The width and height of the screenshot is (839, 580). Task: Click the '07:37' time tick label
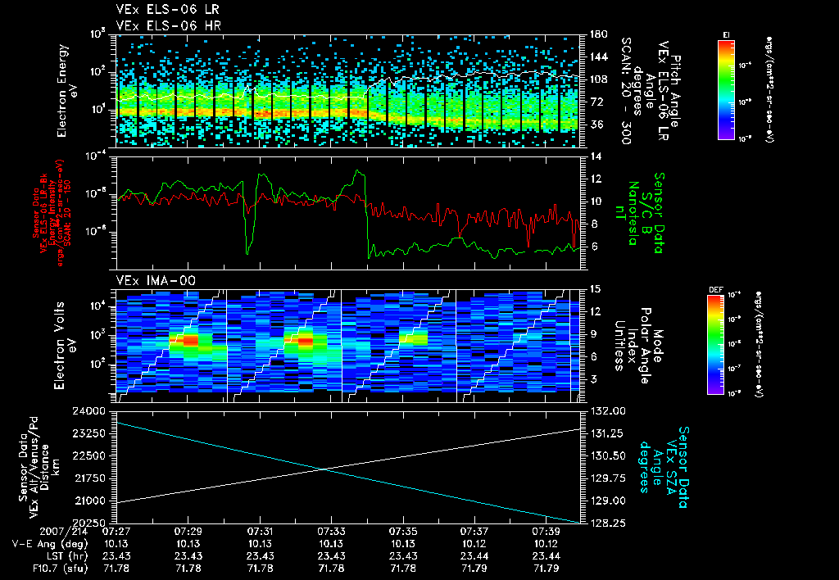click(474, 532)
